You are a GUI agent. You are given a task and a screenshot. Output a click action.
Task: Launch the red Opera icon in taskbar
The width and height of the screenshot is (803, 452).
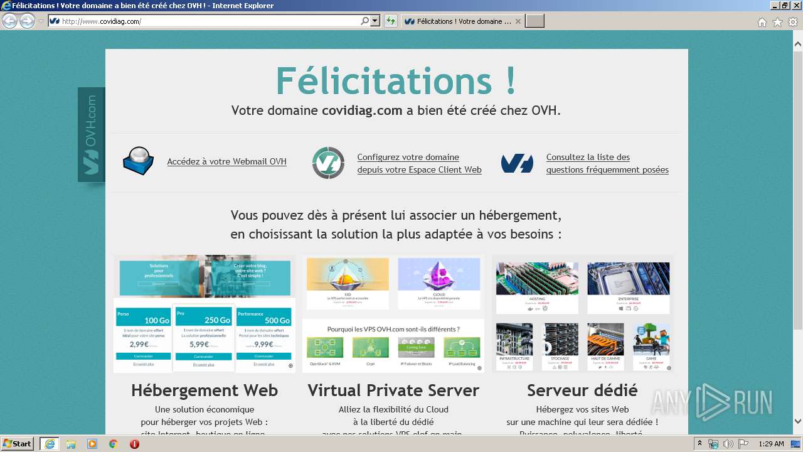tap(134, 444)
